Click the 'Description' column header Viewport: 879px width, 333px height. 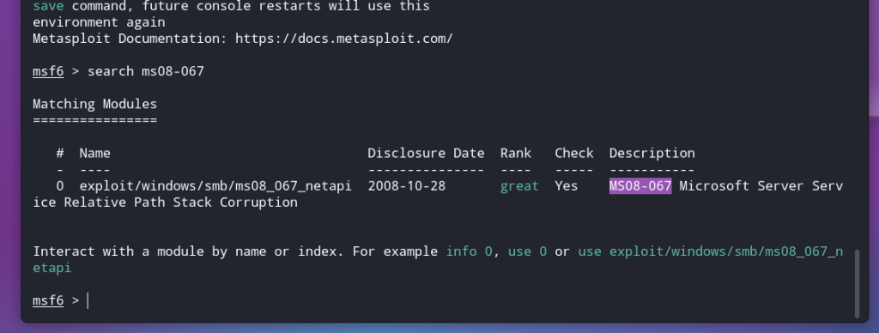(652, 154)
